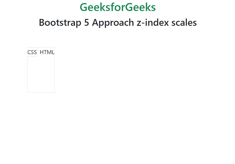Click the first C in CSS
235x164 pixels.
[29, 52]
